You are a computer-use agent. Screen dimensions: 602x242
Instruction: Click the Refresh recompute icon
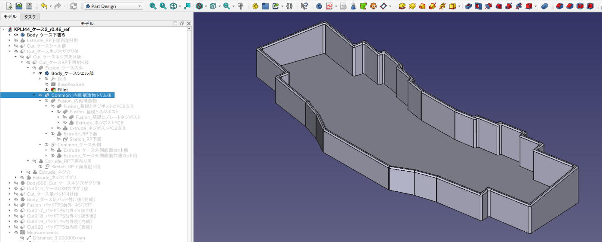point(74,6)
